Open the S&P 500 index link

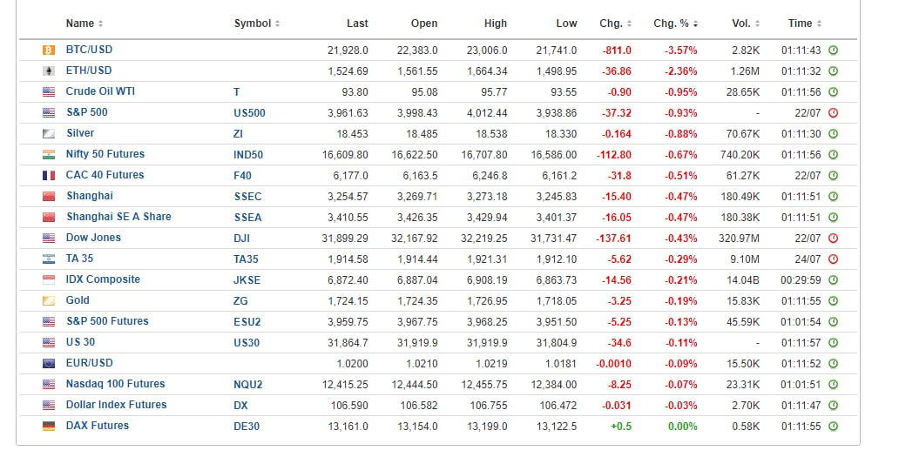tap(86, 112)
